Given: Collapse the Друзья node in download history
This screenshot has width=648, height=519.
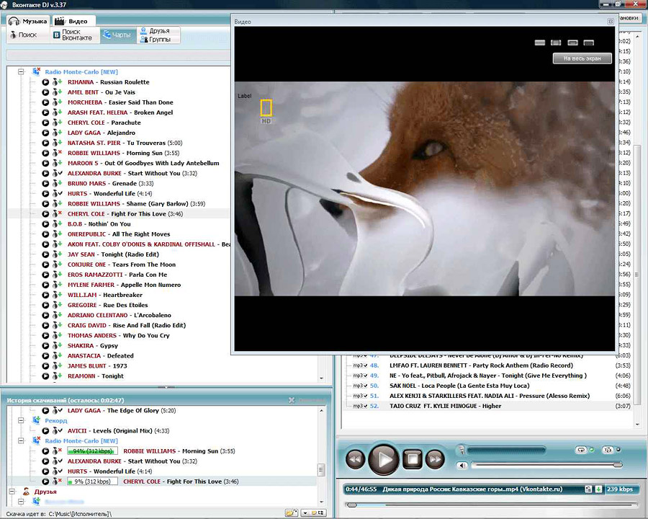Looking at the screenshot, I should pyautogui.click(x=11, y=492).
